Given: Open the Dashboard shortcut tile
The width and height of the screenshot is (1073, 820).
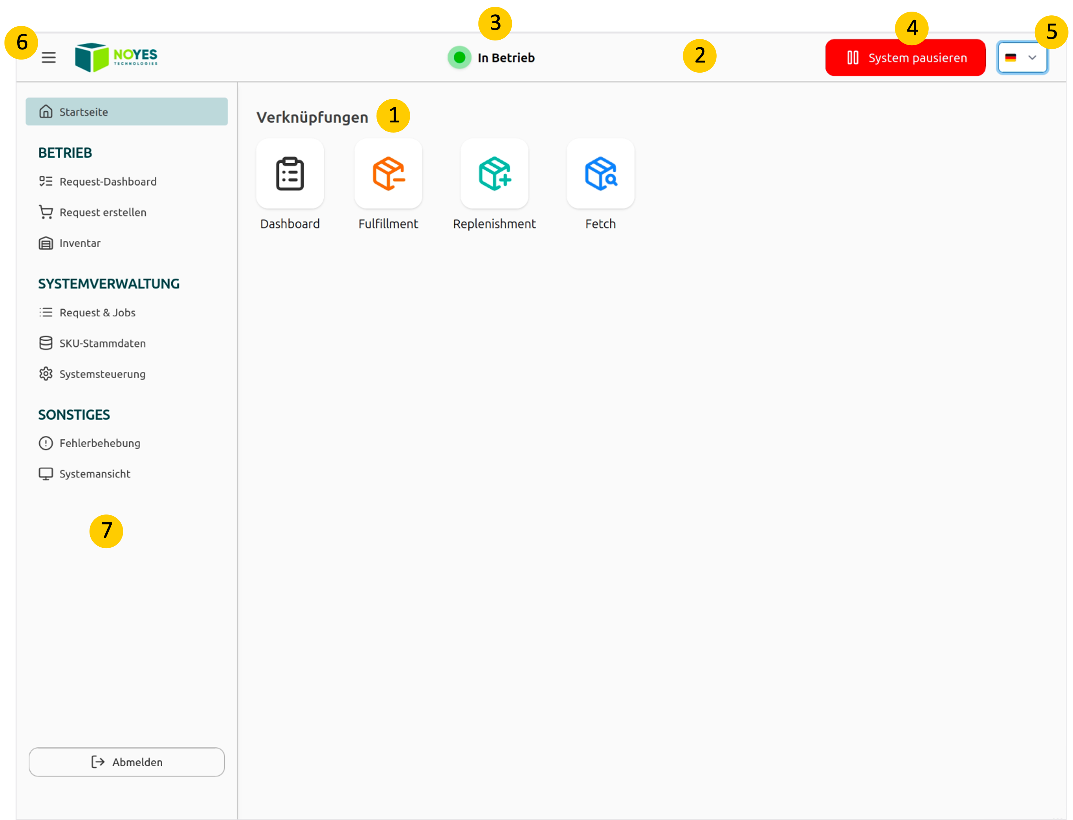Looking at the screenshot, I should (290, 173).
